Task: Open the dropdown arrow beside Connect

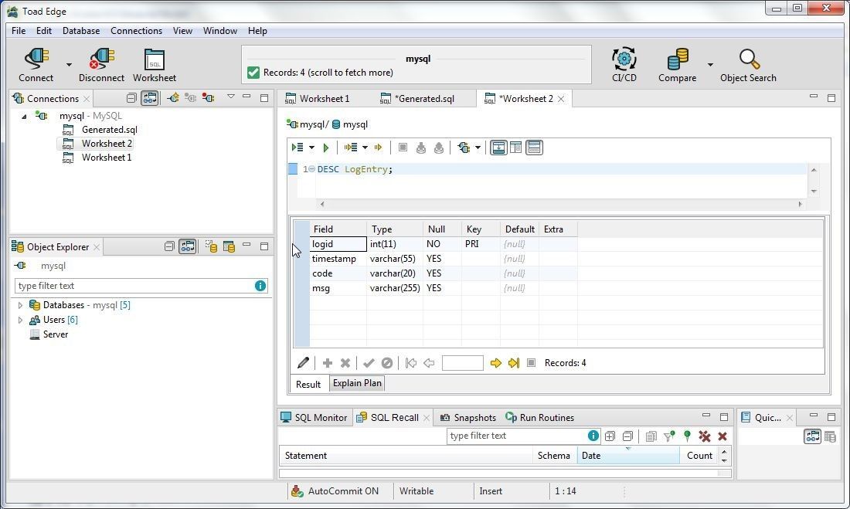Action: pos(69,65)
